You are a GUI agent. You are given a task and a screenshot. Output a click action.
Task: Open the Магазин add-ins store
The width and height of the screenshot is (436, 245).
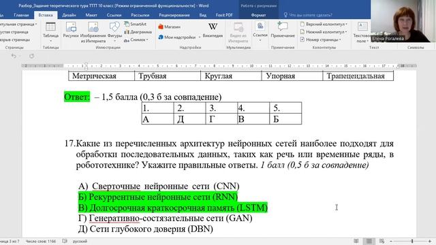170,27
